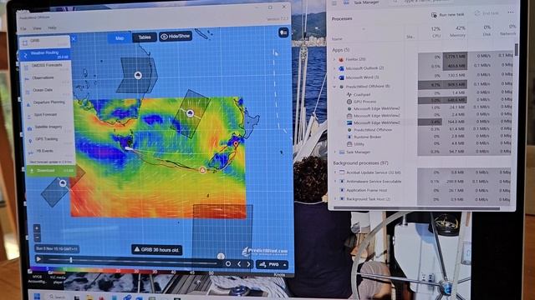The width and height of the screenshot is (535, 300).
Task: Click the green Download button
Action: click(51, 171)
